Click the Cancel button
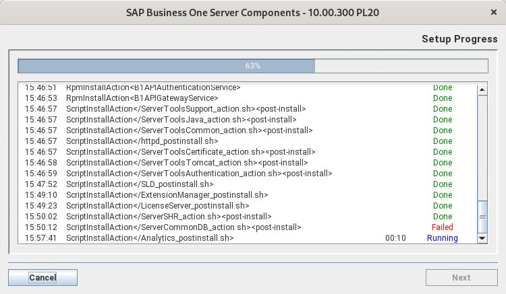Viewport: 506px width, 294px height. pos(43,277)
